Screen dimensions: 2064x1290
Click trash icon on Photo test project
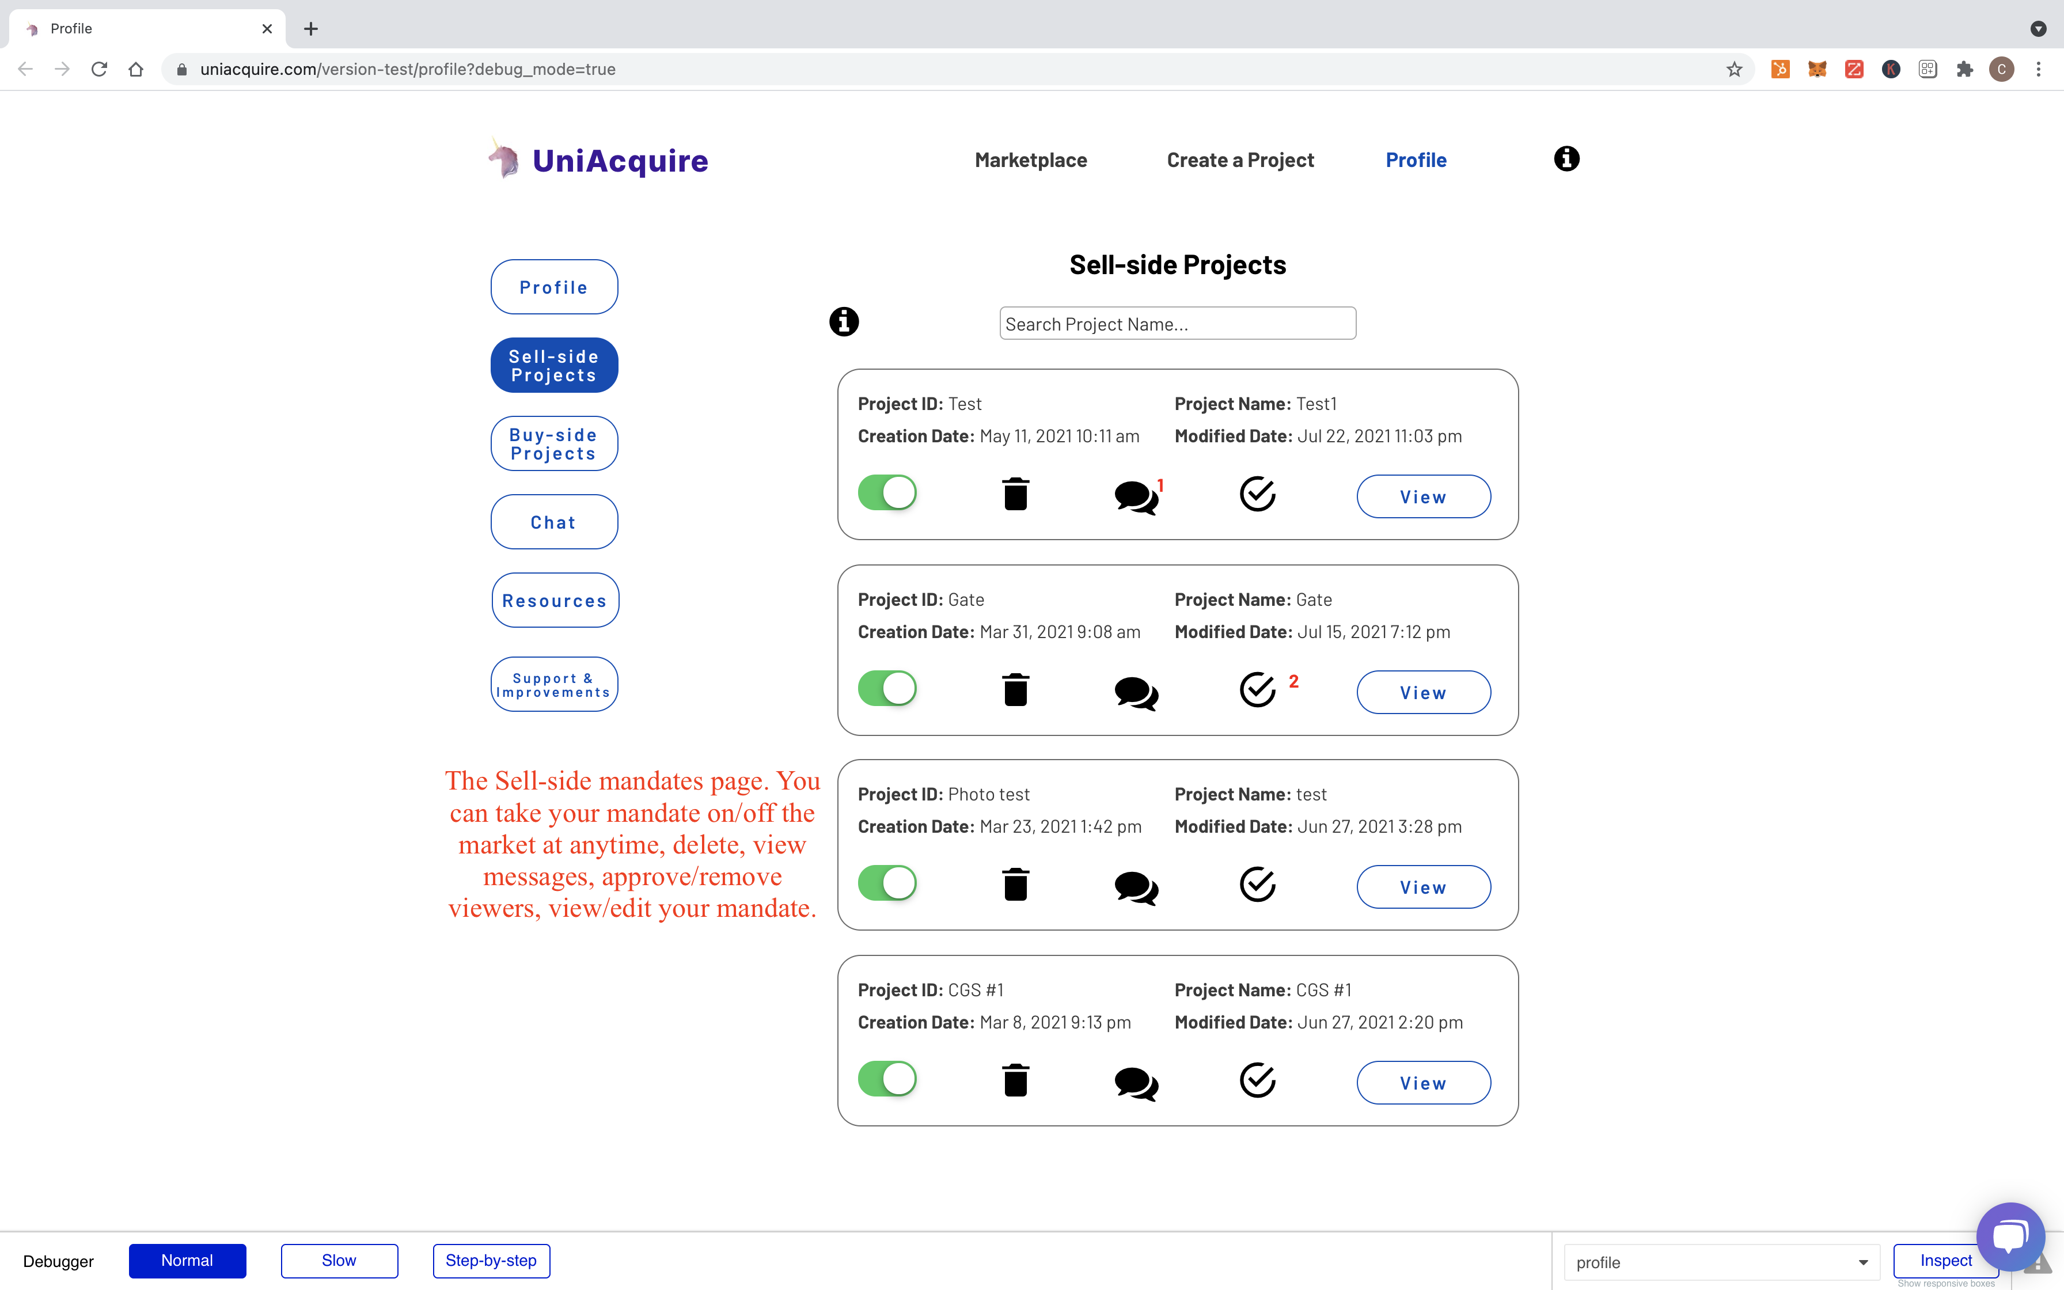pyautogui.click(x=1015, y=885)
